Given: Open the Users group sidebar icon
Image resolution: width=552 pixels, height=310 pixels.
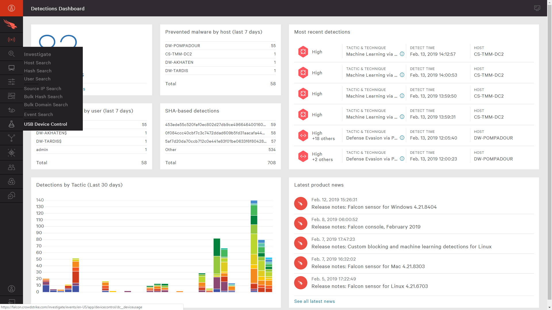Looking at the screenshot, I should 11,167.
